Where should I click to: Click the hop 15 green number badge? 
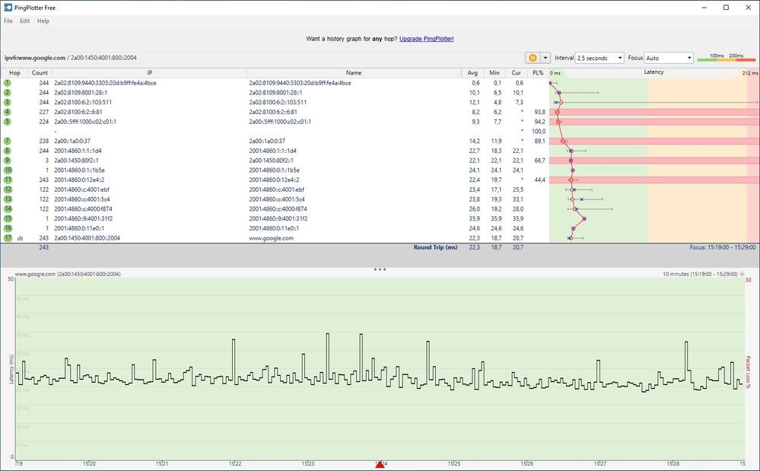coord(7,218)
